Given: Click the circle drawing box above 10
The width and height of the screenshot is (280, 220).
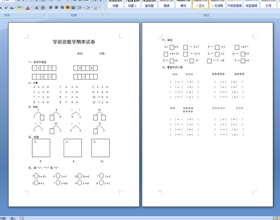Looking at the screenshot, I should 100,148.
